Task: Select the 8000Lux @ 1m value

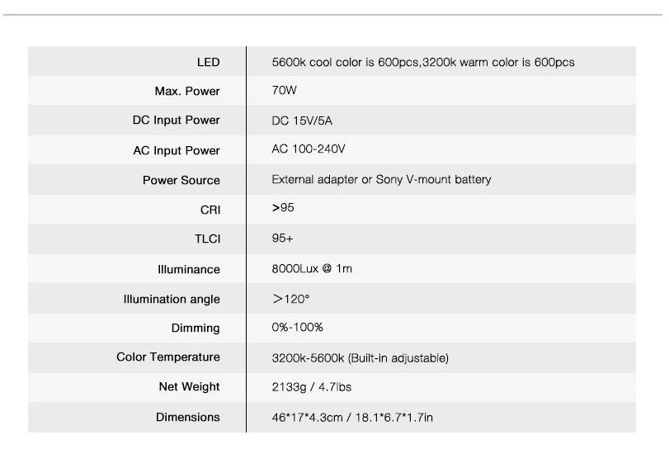Action: 312,268
